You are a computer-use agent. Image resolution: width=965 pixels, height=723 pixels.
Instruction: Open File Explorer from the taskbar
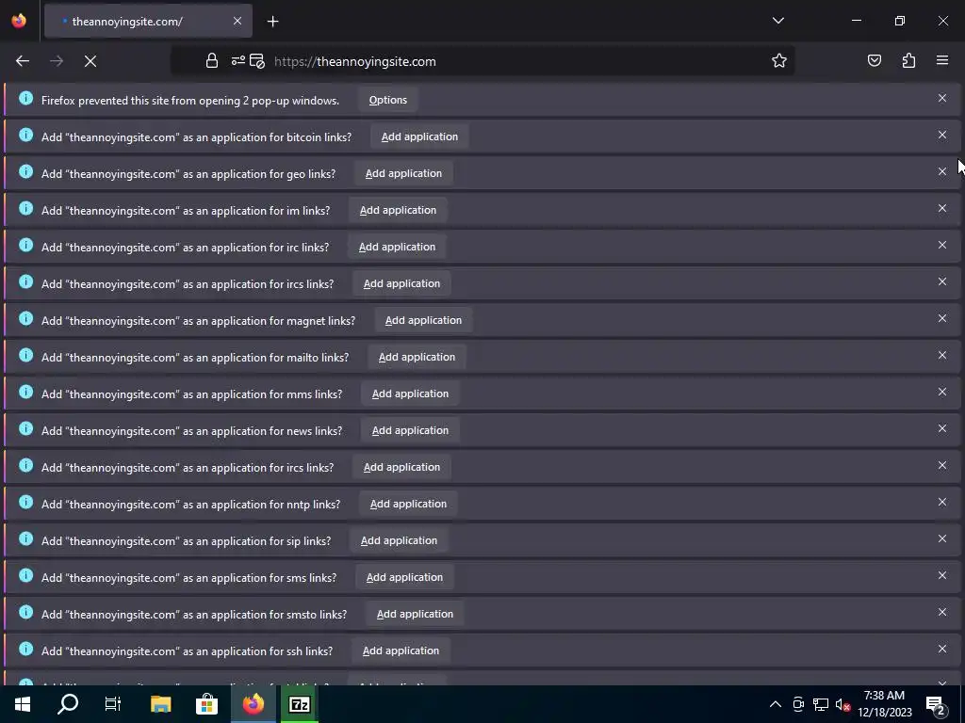click(160, 704)
